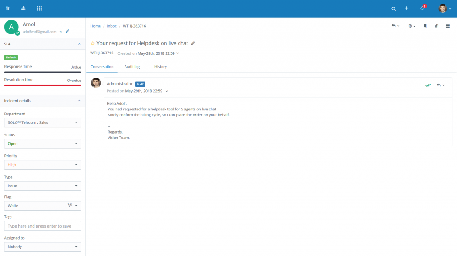Click the Default SLA badge
Viewport: 457px width, 256px height.
pos(11,57)
